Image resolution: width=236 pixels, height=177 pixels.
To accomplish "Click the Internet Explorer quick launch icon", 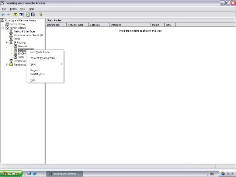I will [x=35, y=174].
